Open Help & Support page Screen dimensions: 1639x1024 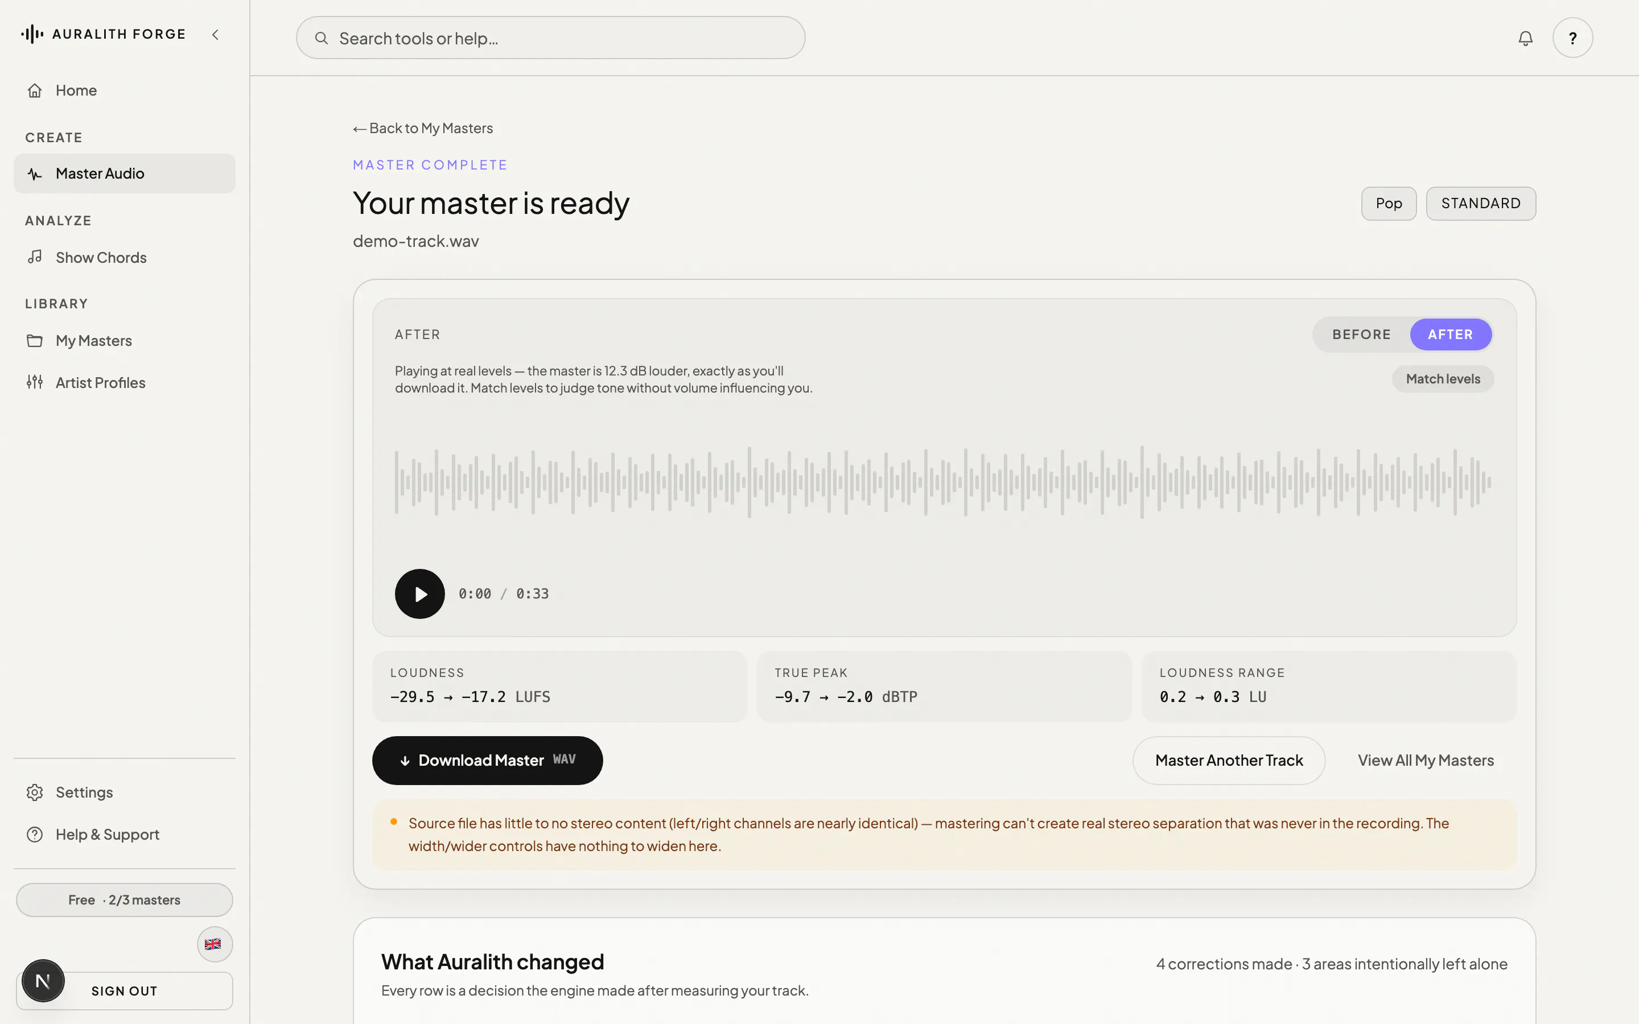[125, 835]
